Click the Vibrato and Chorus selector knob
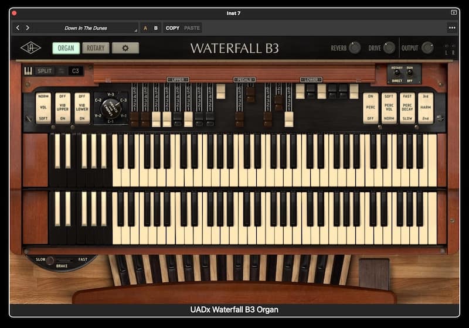The width and height of the screenshot is (469, 328). [111, 108]
